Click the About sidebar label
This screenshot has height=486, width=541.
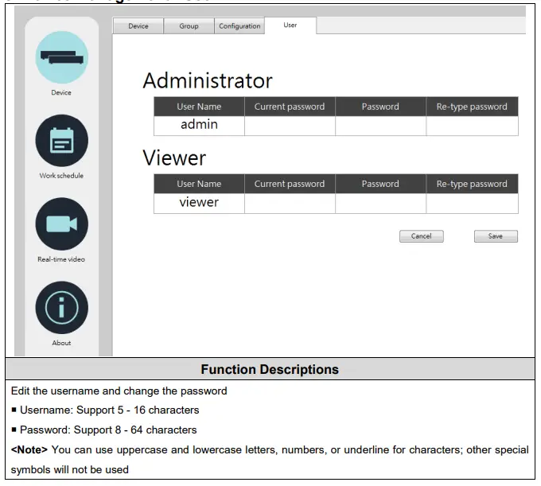point(61,343)
